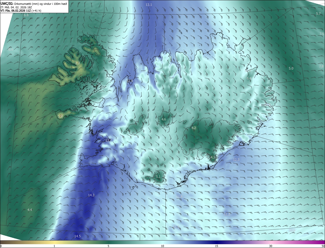Click the 6.6 value in northeast Iceland
The height and width of the screenshot is (248, 325).
(x=249, y=78)
